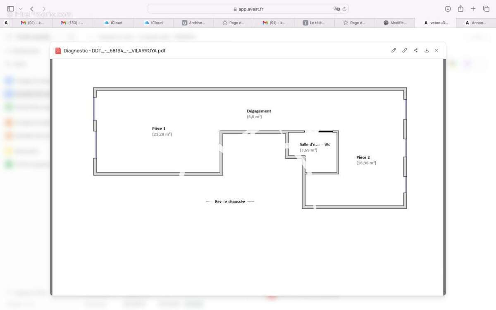Close the PDF preview dialog
The image size is (496, 310).
click(436, 50)
